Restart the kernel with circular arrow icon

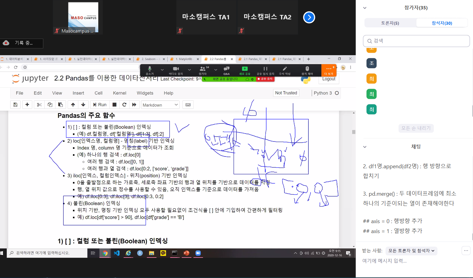click(124, 105)
